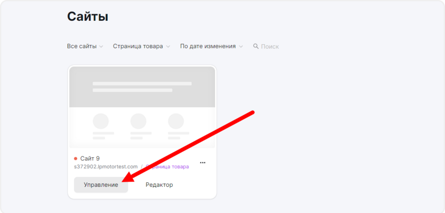Viewport: 445px width, 213px height.
Task: Select the "Сайт 9" site title
Action: click(90, 158)
